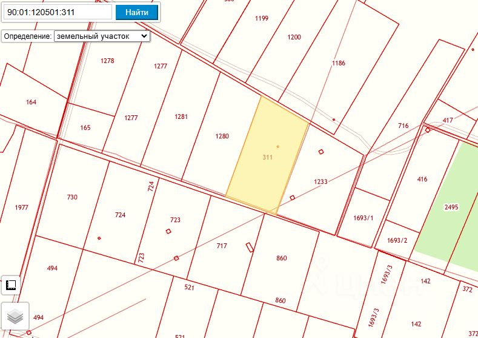Viewport: 478px width, 338px height.
Task: Click the cadastral number search field
Action: click(x=58, y=12)
